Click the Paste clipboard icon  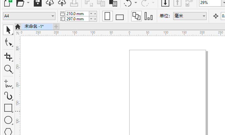coord(113,3)
